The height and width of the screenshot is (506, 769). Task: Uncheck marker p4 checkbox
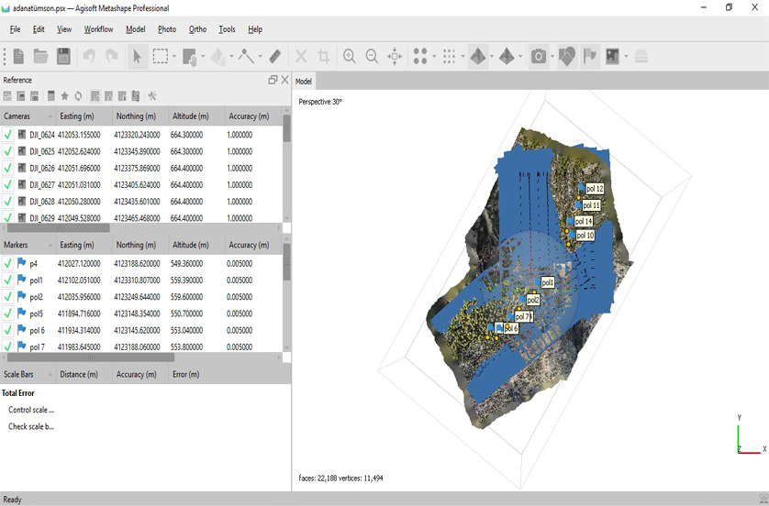(8, 264)
